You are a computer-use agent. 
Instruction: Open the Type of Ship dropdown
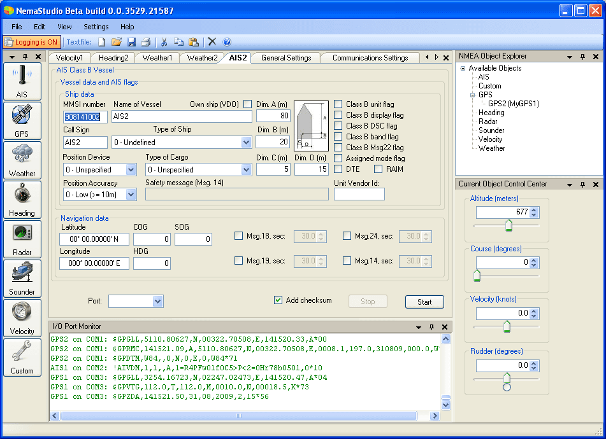(246, 143)
